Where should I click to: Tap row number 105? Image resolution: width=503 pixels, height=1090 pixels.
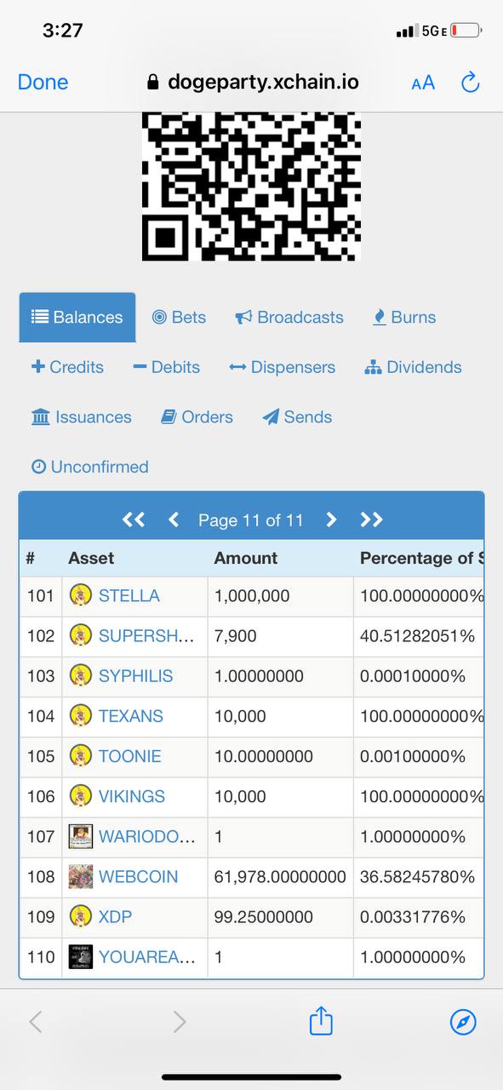pos(41,756)
